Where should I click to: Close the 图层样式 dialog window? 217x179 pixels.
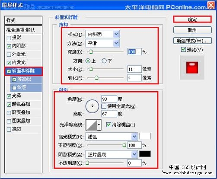point(211,5)
